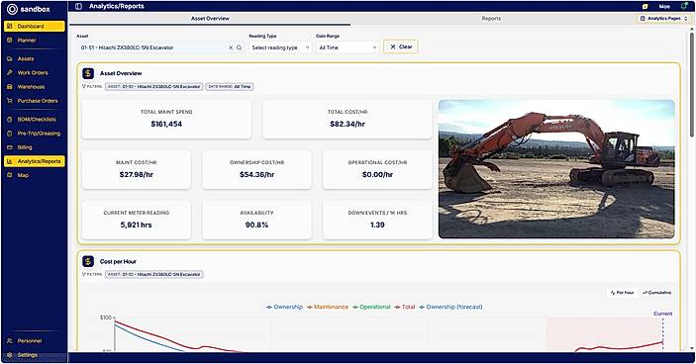Click the Availability 90.8% card
The image size is (696, 364).
(256, 220)
